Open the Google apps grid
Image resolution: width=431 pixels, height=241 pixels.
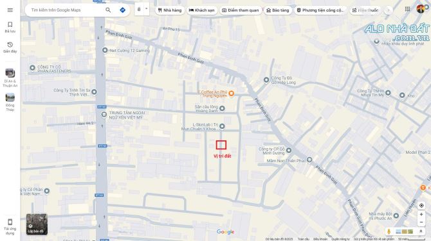point(407,10)
